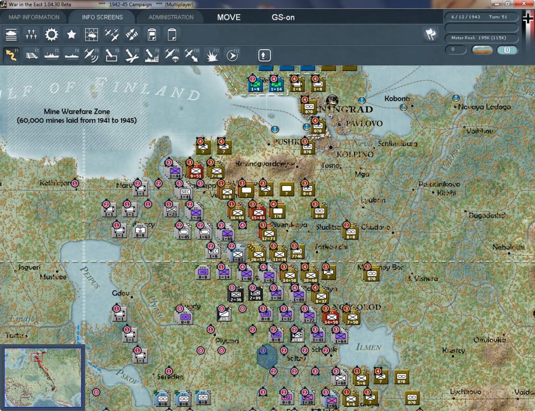
Task: Select the black SS unit labeled 2=36
Action: (236, 295)
